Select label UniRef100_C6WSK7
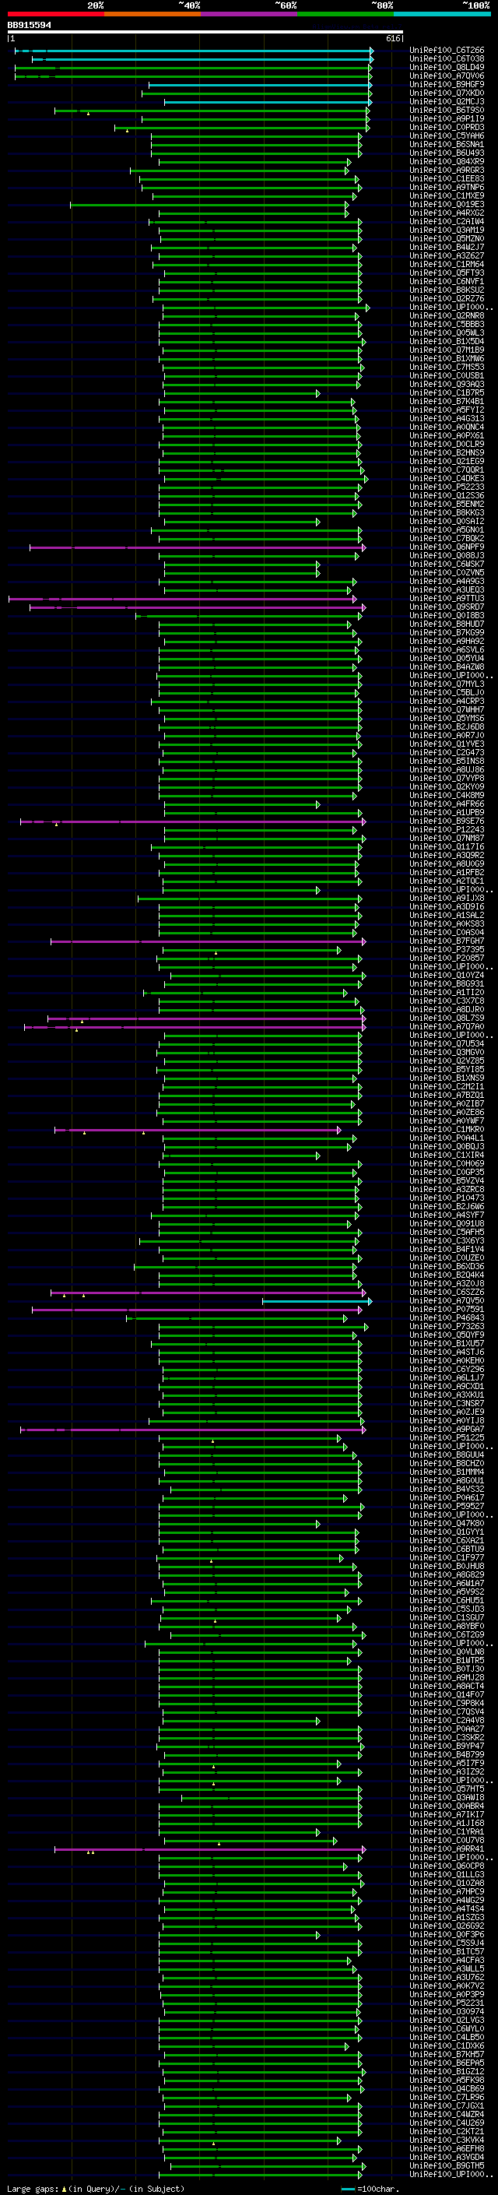The height and width of the screenshot is (2195, 498). [x=447, y=564]
